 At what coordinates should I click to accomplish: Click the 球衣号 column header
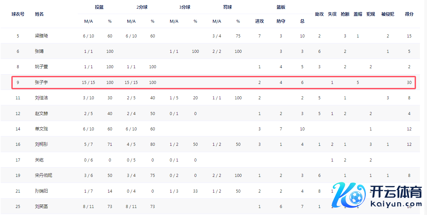point(18,14)
